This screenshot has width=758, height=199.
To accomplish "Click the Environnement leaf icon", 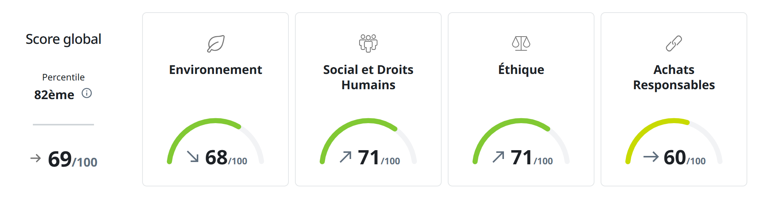I will coord(216,43).
